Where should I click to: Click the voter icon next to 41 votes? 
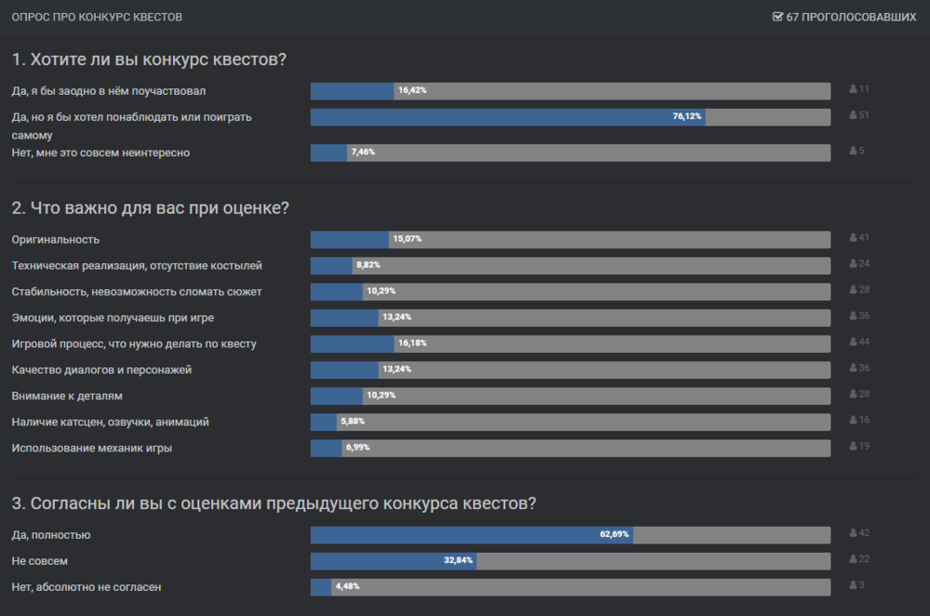point(853,238)
